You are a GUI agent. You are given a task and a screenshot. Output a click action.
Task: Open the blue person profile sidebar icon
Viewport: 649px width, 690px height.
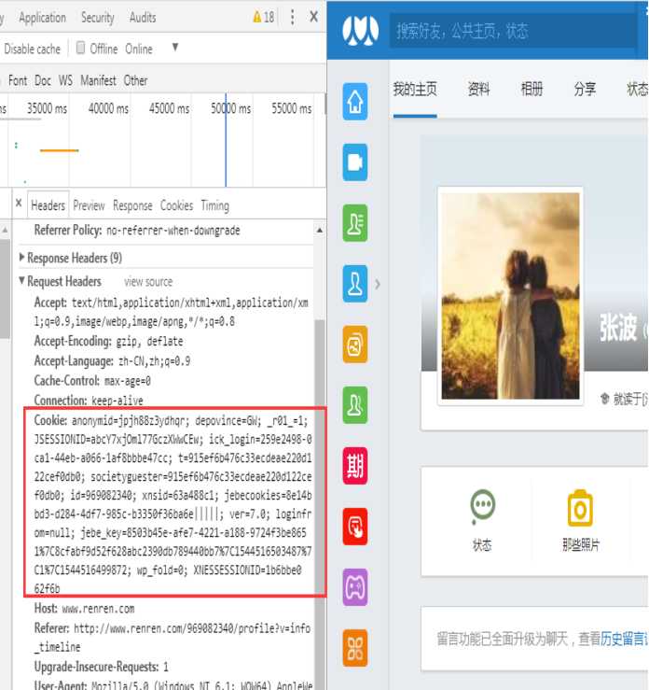coord(355,284)
